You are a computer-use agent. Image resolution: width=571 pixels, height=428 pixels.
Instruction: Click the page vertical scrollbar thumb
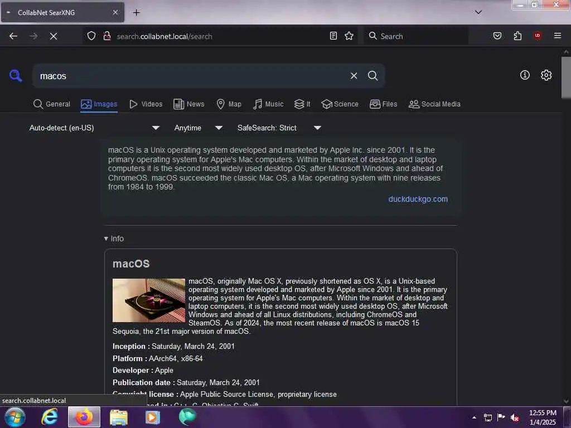[566, 77]
